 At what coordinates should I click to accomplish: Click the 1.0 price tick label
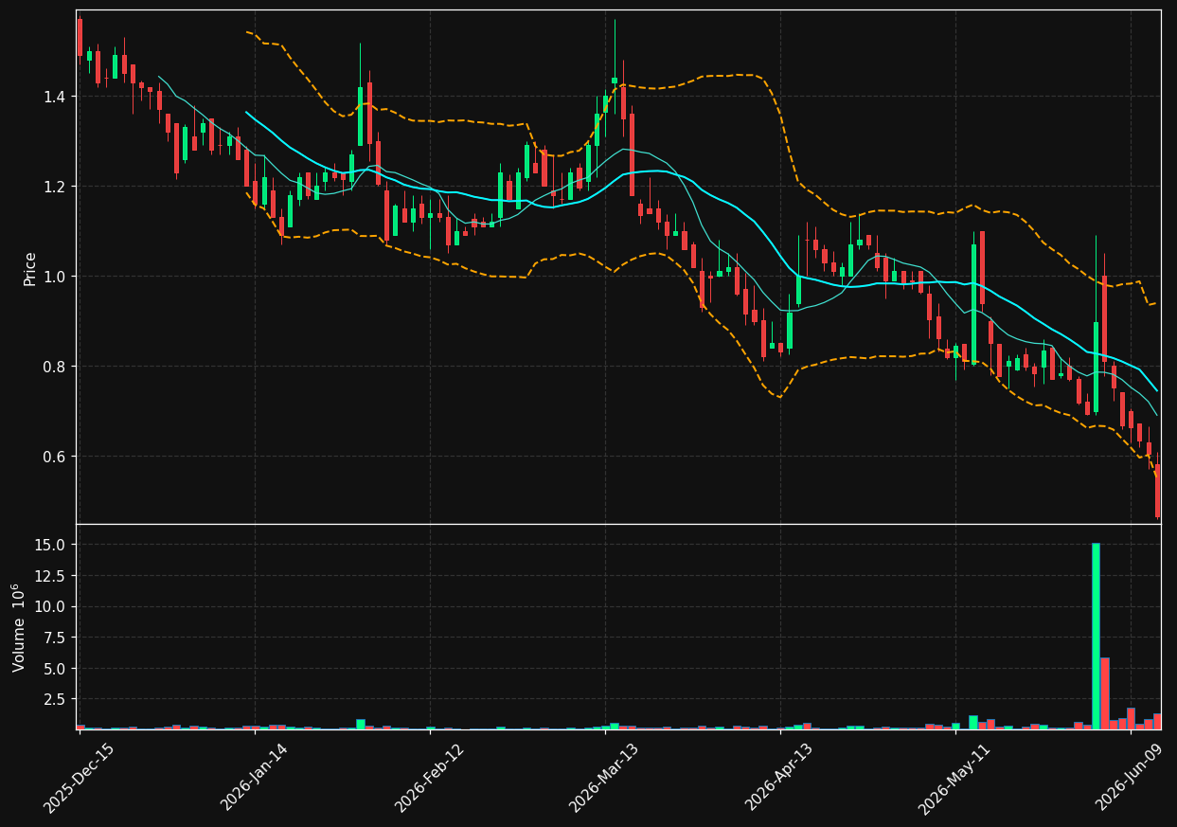click(55, 277)
